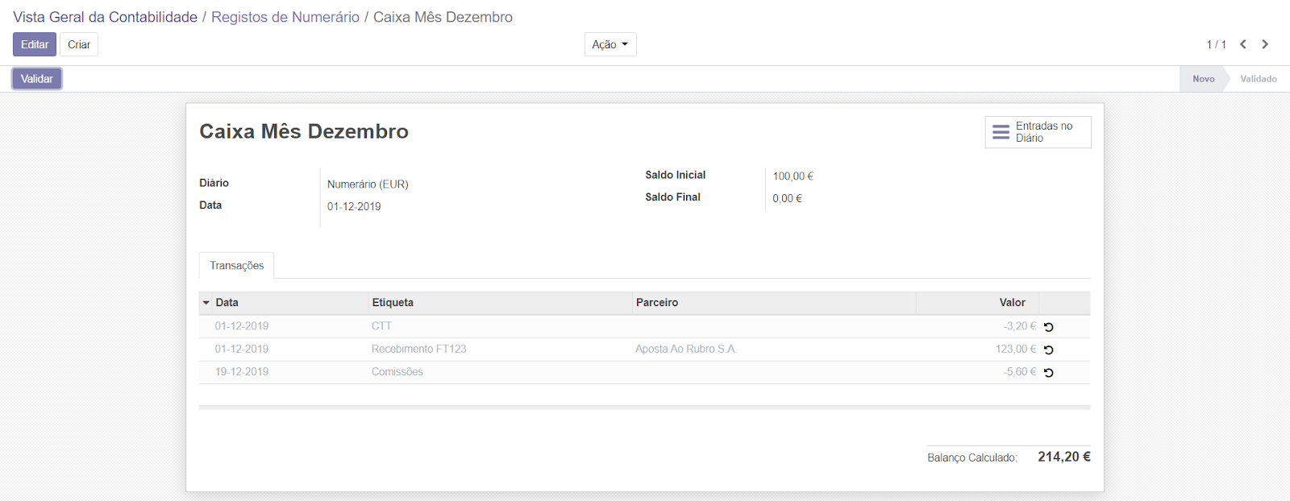Click the Validado status stage

pyautogui.click(x=1258, y=79)
